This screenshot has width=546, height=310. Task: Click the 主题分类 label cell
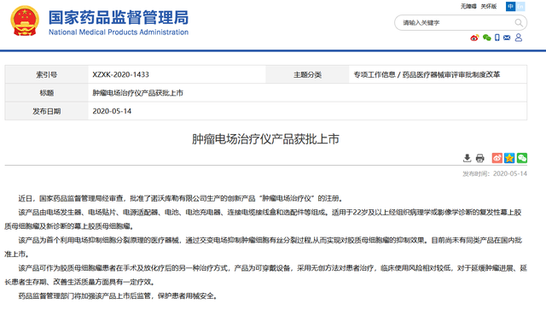(307, 74)
